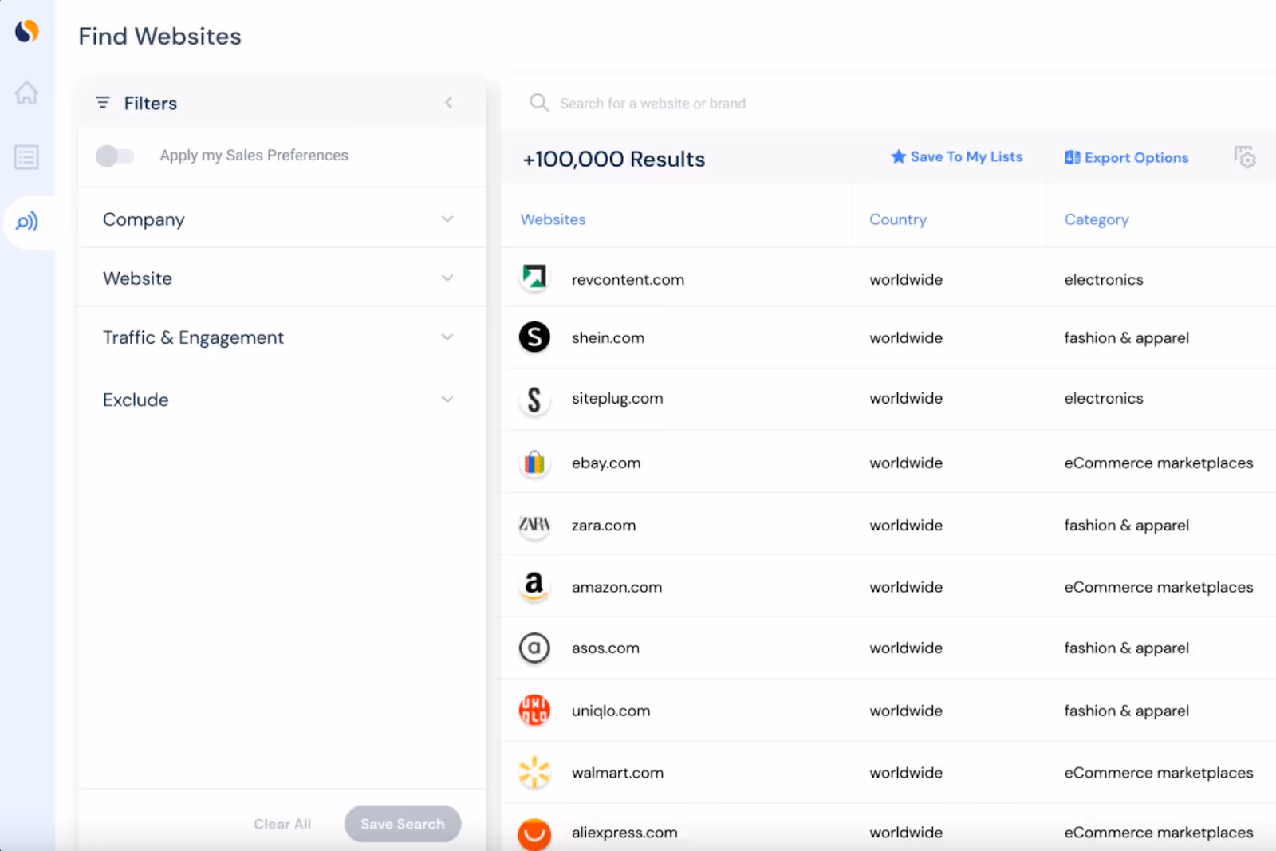
Task: Open the shein.com link
Action: (608, 337)
